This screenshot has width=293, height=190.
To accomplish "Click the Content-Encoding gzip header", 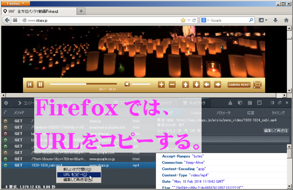I will point(222,169).
